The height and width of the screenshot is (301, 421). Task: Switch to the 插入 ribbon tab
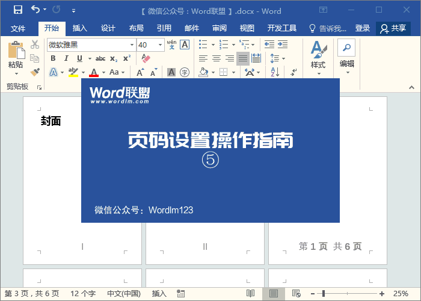tap(80, 28)
